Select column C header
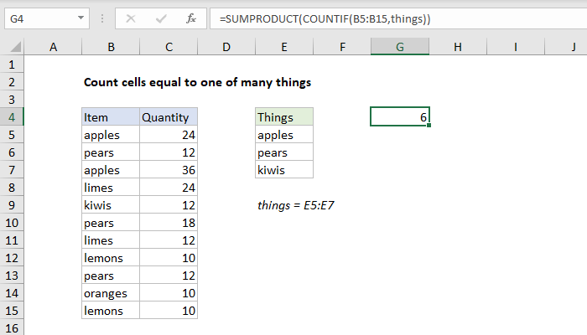Image resolution: width=587 pixels, height=335 pixels. [169, 47]
